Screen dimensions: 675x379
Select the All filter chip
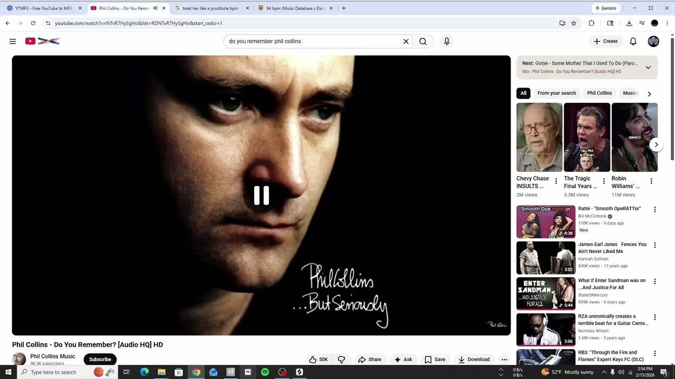(523, 93)
